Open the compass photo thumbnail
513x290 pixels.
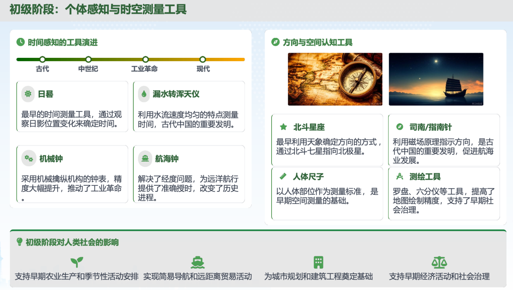[x=334, y=79]
